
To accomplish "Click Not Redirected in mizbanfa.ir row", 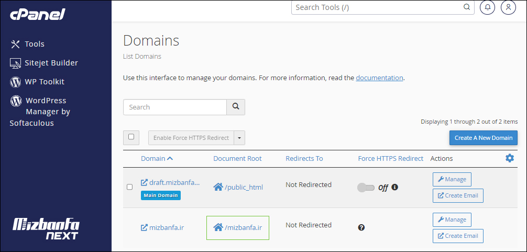I will (309, 225).
